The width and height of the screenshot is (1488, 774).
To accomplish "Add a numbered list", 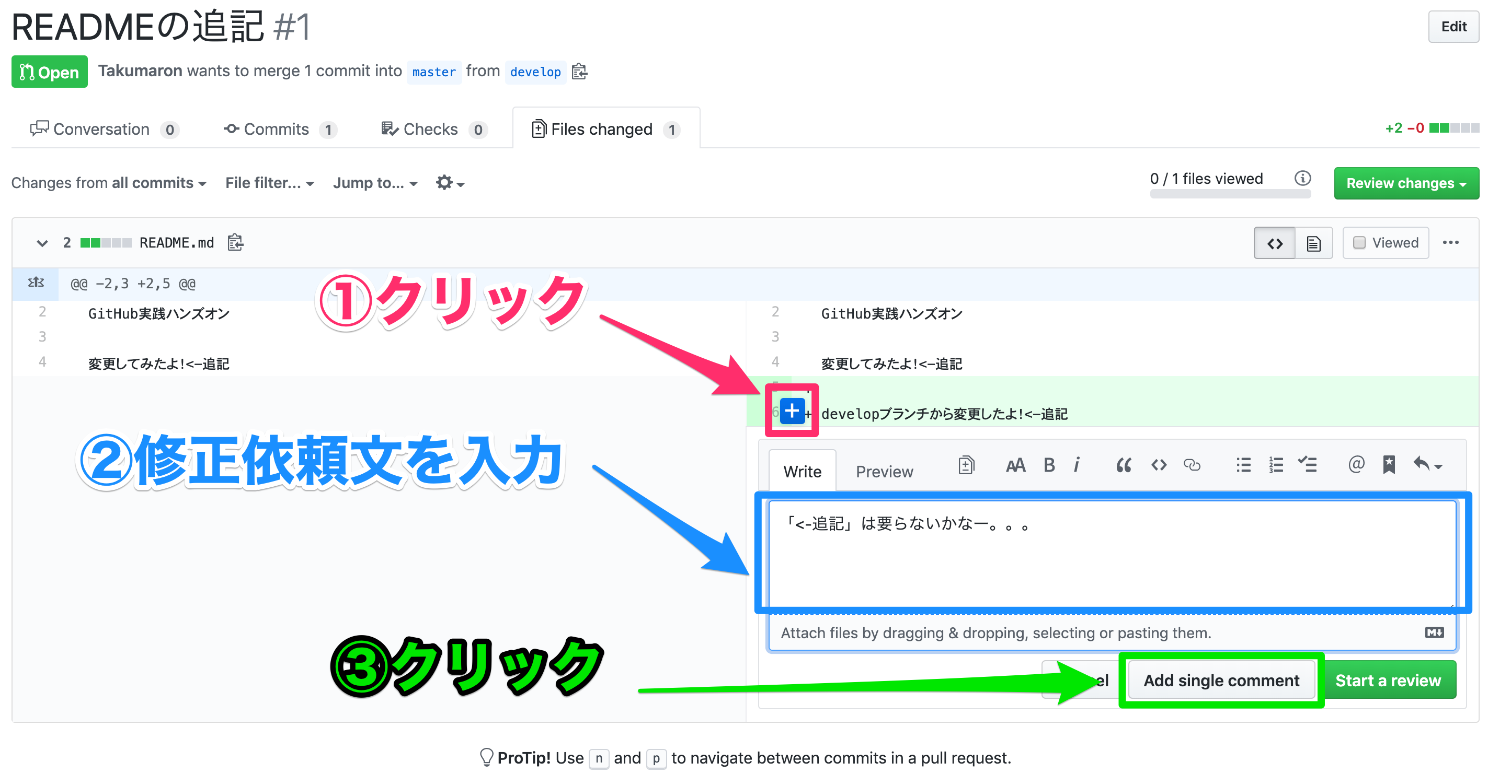I will click(x=1275, y=465).
